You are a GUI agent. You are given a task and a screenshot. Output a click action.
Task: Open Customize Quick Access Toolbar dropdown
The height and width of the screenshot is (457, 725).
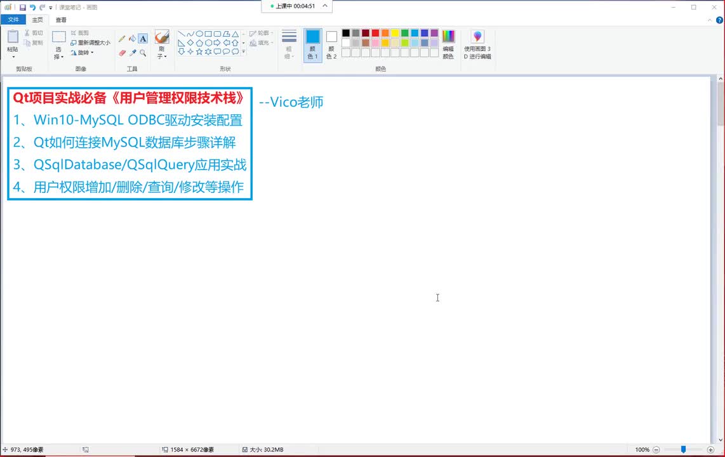pos(51,8)
